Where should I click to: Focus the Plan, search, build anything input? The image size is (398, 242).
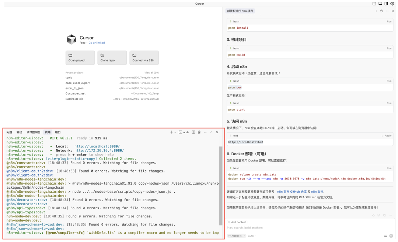click(x=245, y=228)
